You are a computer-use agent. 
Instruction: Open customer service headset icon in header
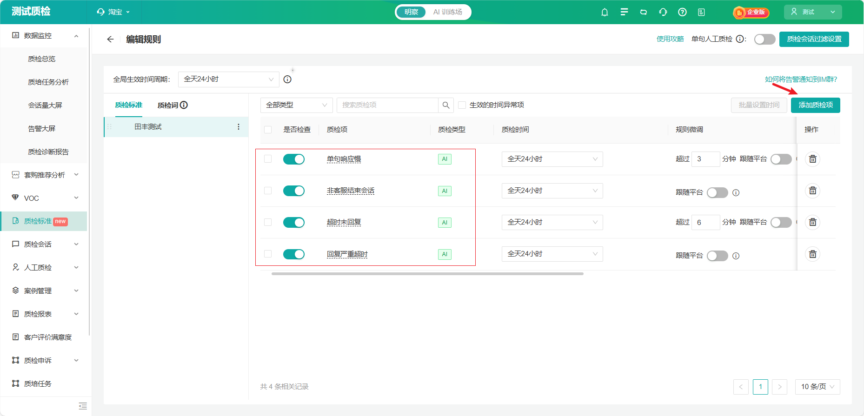coord(663,12)
